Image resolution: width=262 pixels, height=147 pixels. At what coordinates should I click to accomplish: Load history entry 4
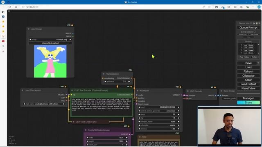click(x=245, y=45)
